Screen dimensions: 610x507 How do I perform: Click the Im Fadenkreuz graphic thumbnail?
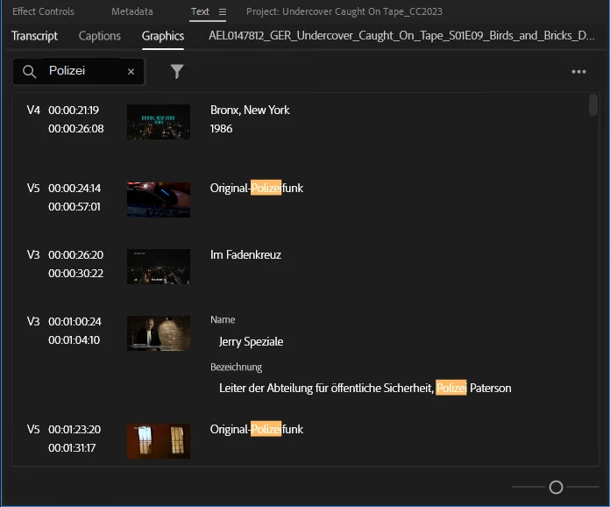pyautogui.click(x=159, y=267)
